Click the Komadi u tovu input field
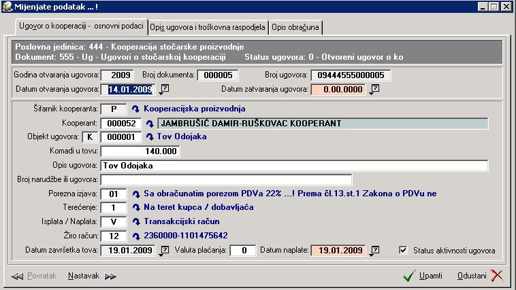Image resolution: width=516 pixels, height=290 pixels. (140, 151)
